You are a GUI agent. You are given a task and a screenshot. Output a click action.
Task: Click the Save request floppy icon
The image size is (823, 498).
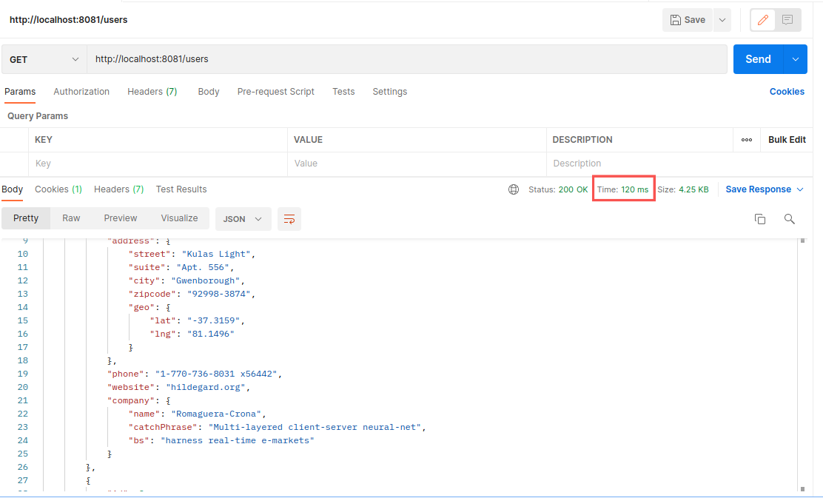point(687,20)
